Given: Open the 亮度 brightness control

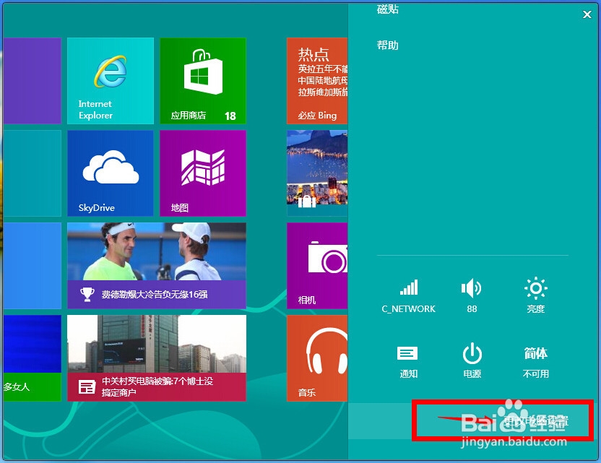Looking at the screenshot, I should pyautogui.click(x=535, y=295).
